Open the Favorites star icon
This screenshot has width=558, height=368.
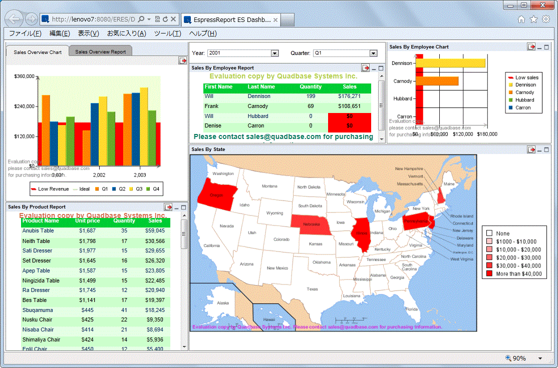(x=533, y=19)
